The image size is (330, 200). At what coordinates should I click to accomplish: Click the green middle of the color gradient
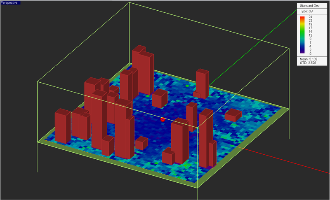[x=303, y=32]
